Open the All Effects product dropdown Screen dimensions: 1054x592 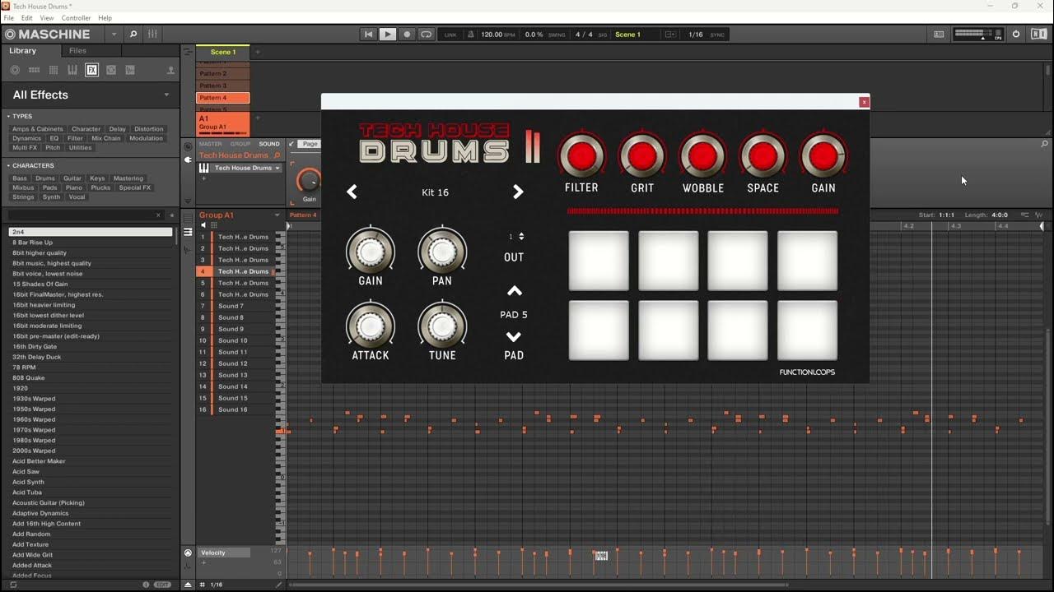coord(166,95)
